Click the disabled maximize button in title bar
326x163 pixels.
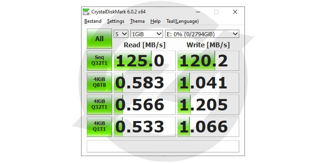point(216,12)
